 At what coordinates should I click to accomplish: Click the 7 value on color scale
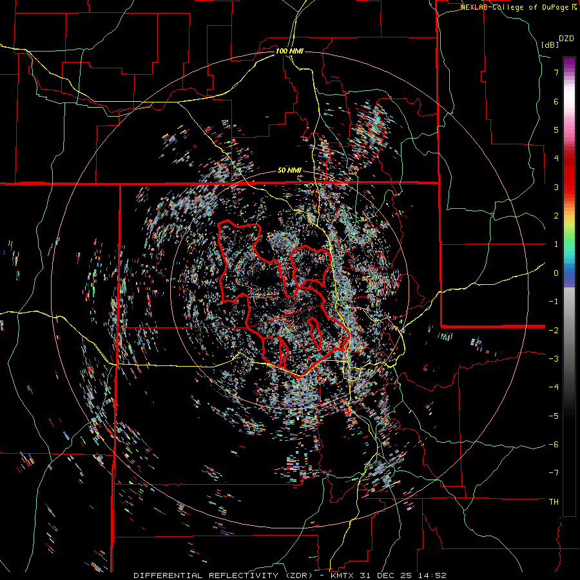pos(556,72)
